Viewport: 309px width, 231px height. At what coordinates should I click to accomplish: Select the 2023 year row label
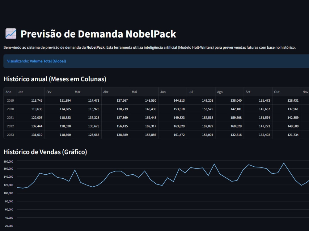(x=10, y=135)
